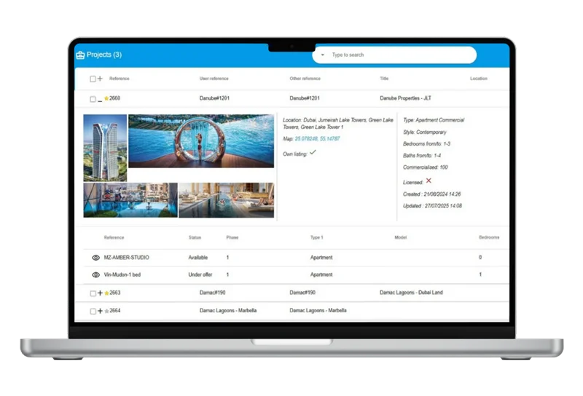
Task: Tick the select-all checkbox in the header row
Action: (x=93, y=79)
